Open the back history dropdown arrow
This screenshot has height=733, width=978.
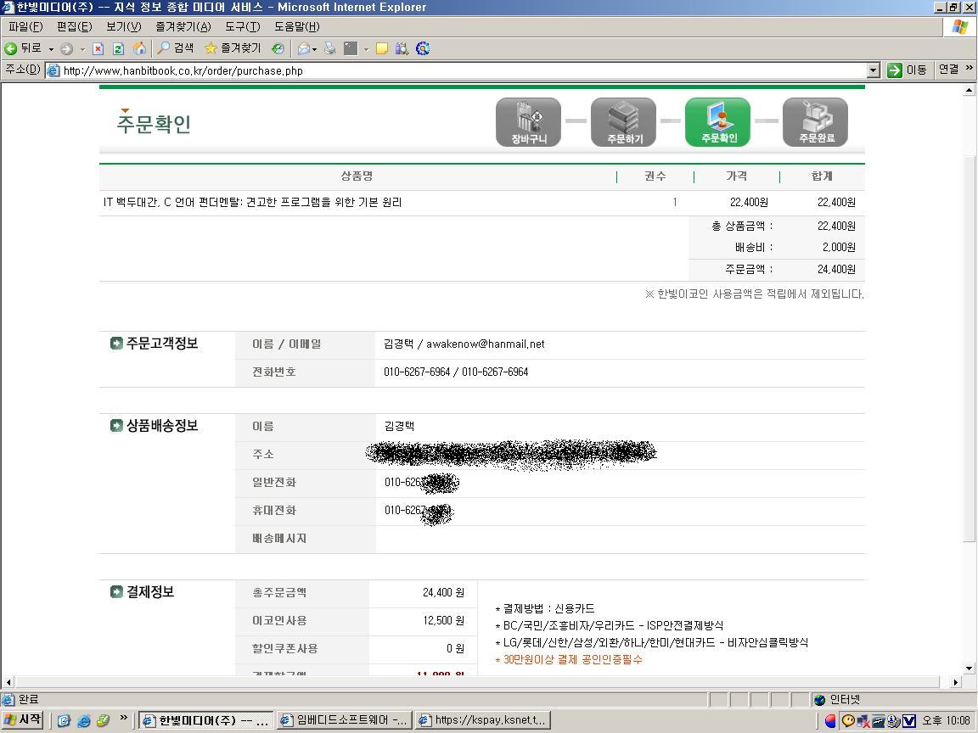tap(51, 48)
